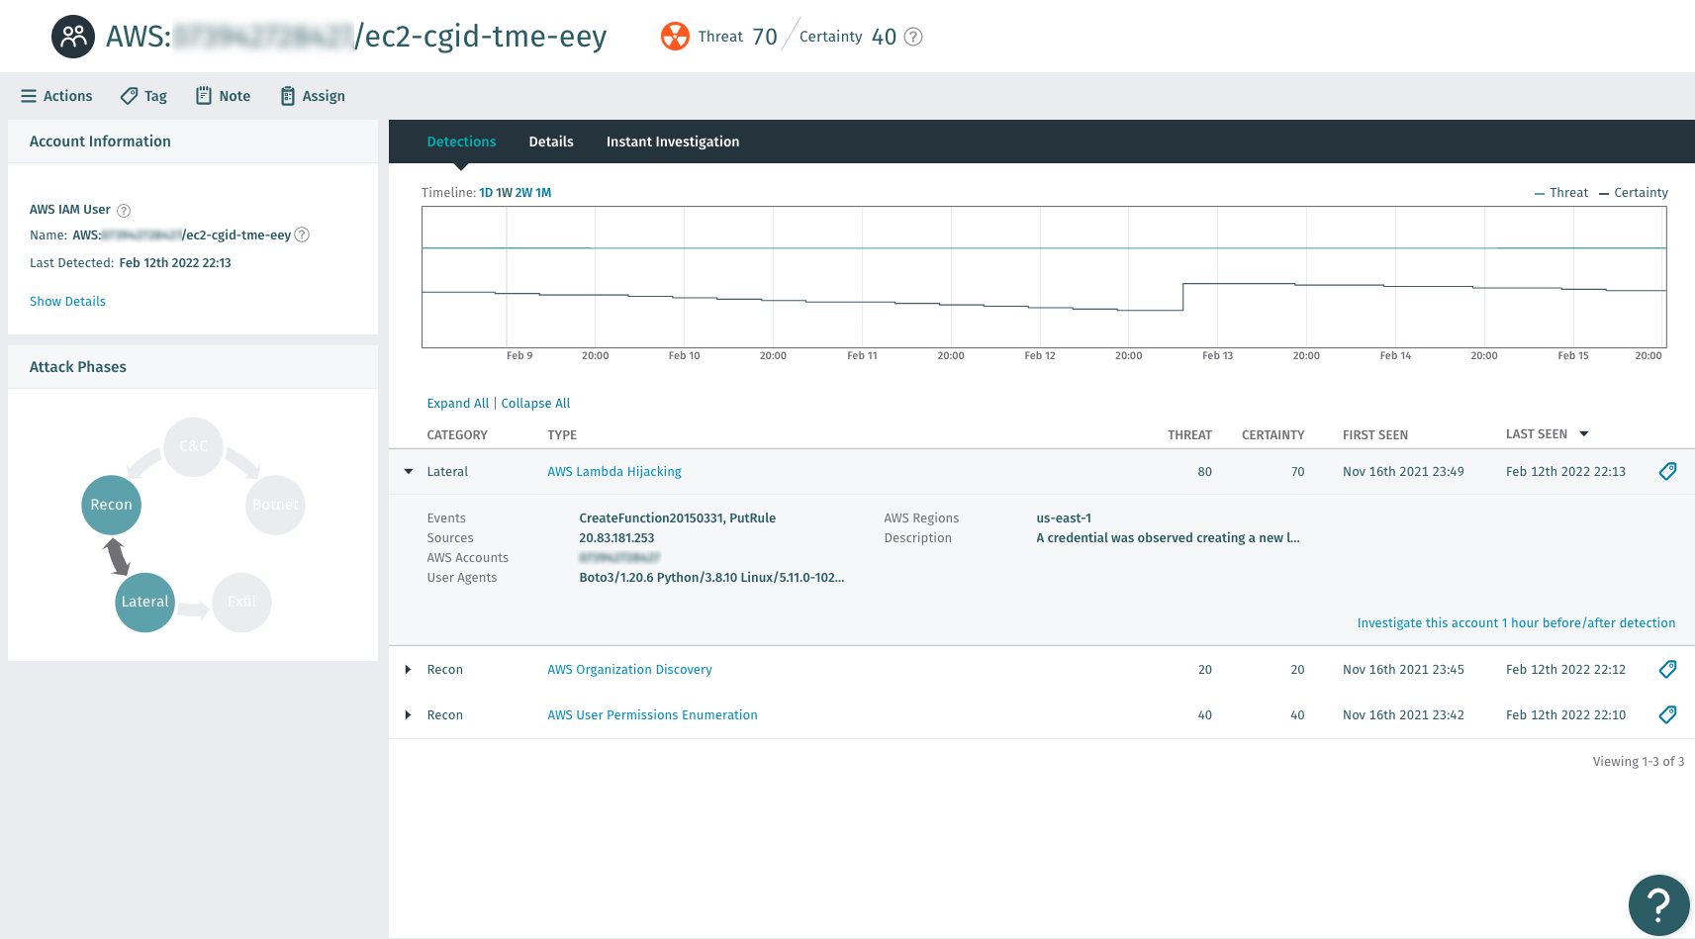
Task: Click the account group avatar icon
Action: (73, 37)
